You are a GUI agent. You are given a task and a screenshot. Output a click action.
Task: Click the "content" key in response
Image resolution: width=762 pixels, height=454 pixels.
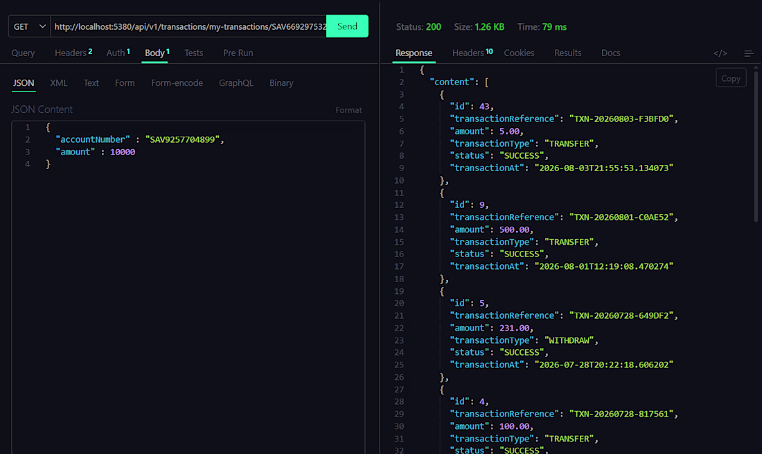(452, 82)
